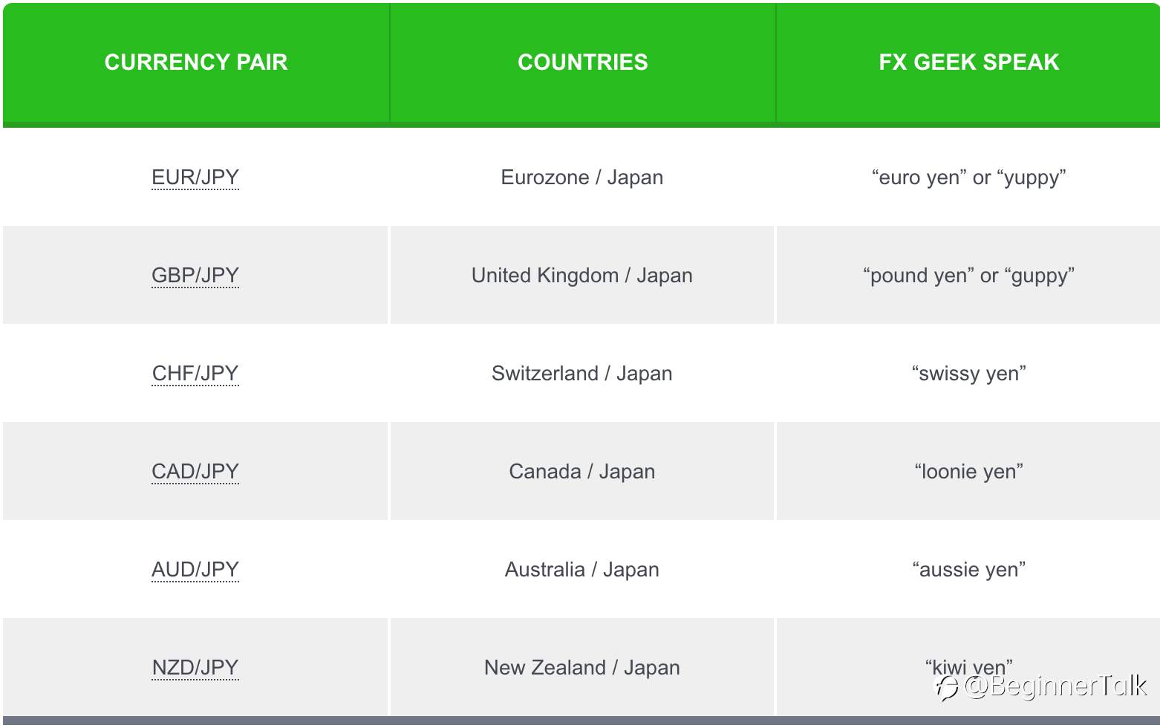Open the EUR/JPY currency pair link

(x=195, y=178)
